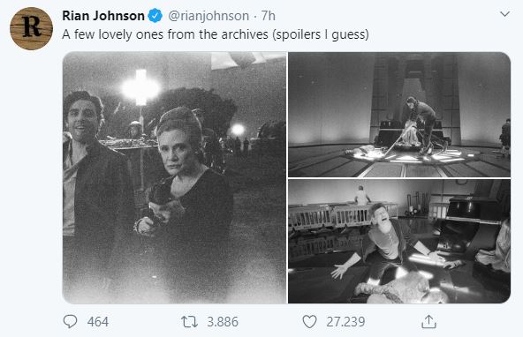View the 464 replies count
523x337 pixels.
98,322
